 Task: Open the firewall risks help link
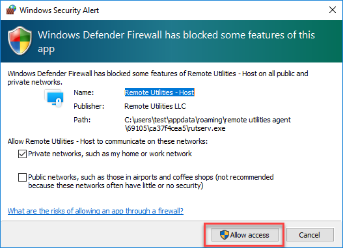[96, 211]
